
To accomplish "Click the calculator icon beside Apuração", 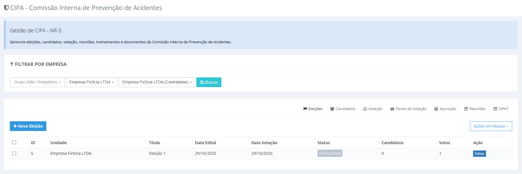I will 436,109.
